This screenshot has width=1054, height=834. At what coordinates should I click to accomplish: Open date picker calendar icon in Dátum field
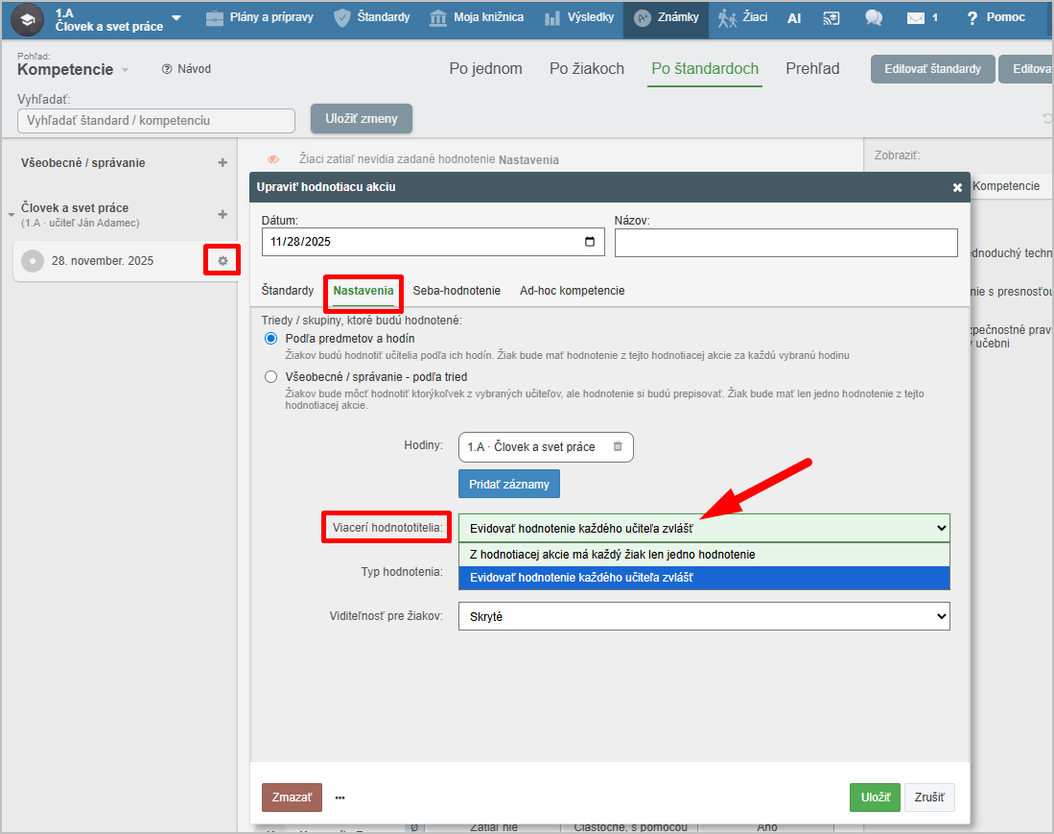(590, 242)
